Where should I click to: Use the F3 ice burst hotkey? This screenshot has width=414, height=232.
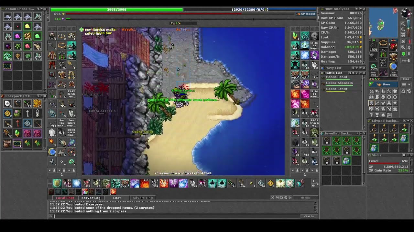click(x=76, y=184)
